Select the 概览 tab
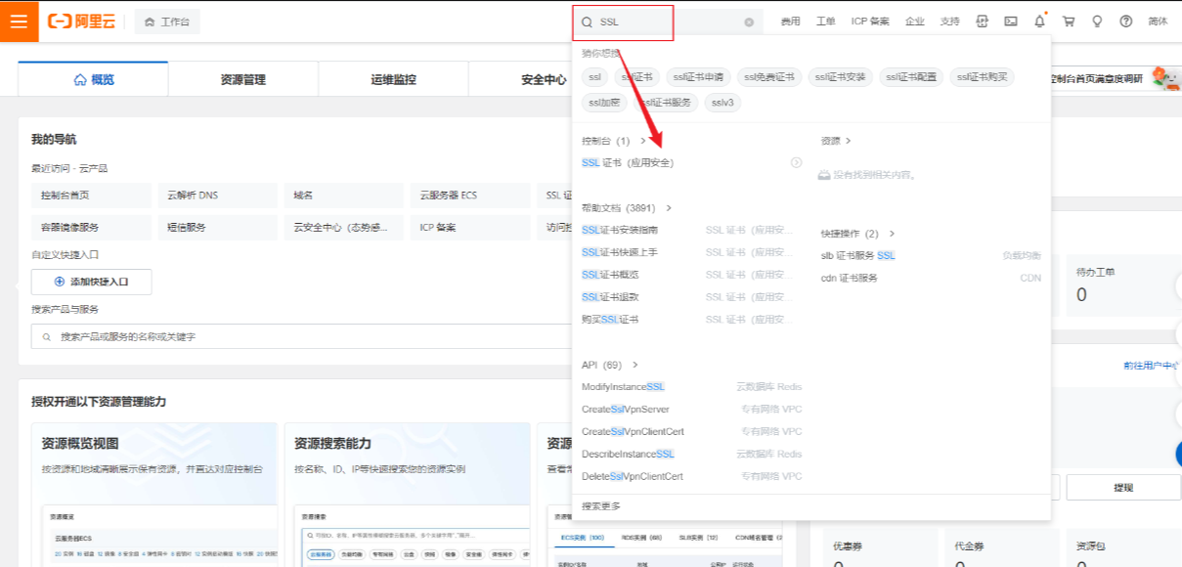The height and width of the screenshot is (567, 1182). (93, 79)
